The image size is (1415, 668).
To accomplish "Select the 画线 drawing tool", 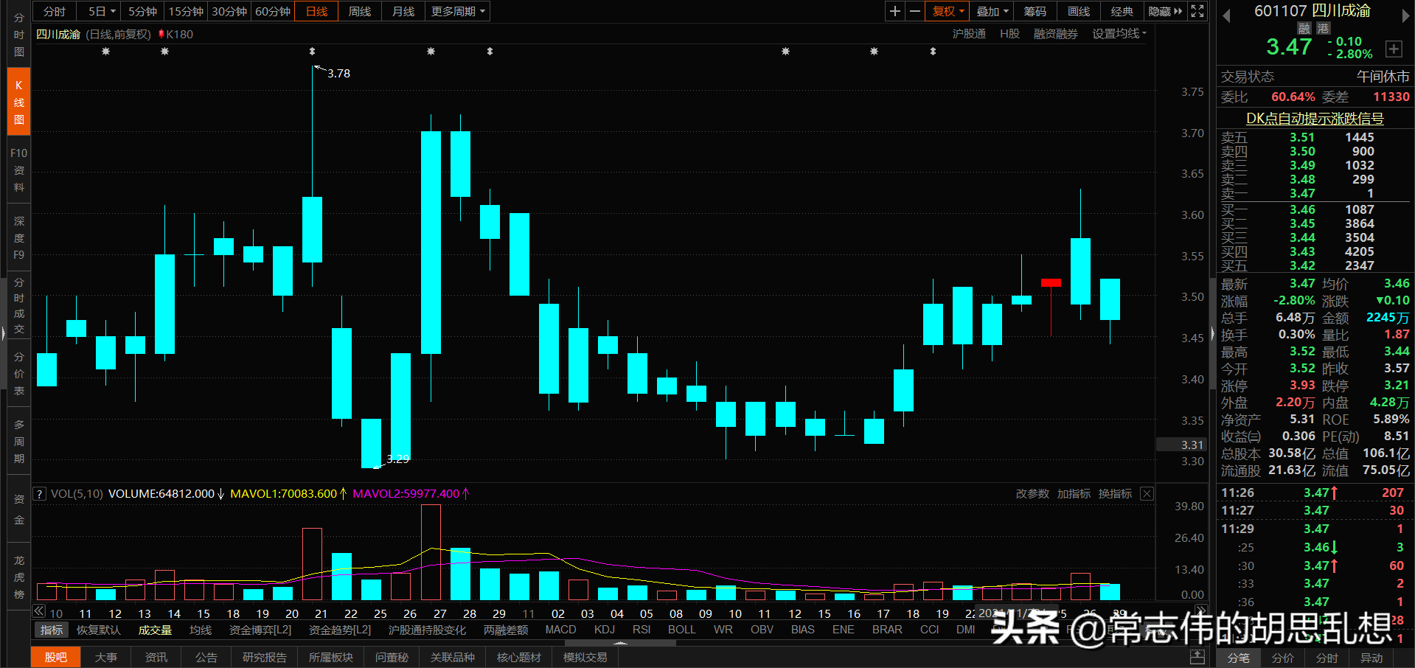I will click(1077, 11).
